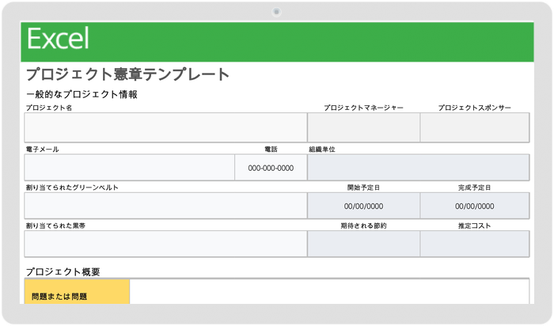Click the 電話 field showing 000-000-0000
Viewport: 554px width, 326px height.
tap(271, 168)
